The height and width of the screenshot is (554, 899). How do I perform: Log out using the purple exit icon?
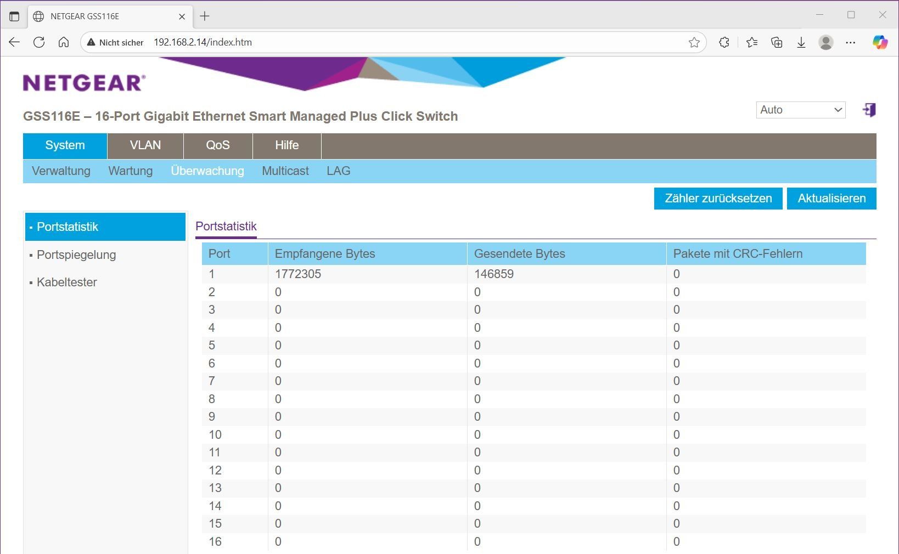coord(869,110)
